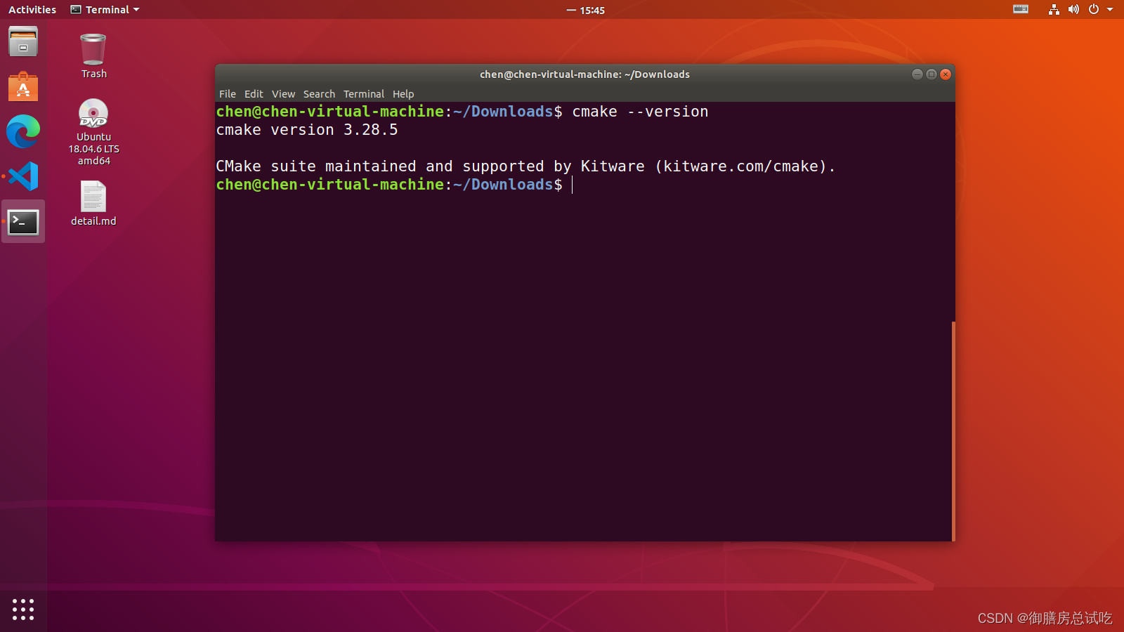Open Microsoft Edge from the dock

pos(23,131)
